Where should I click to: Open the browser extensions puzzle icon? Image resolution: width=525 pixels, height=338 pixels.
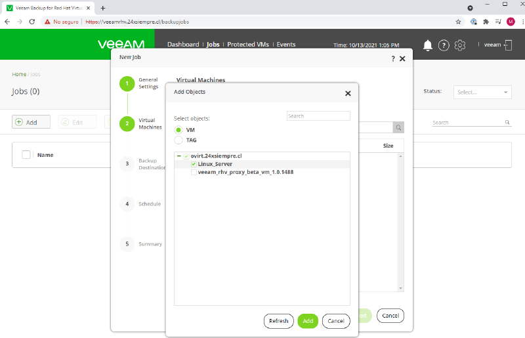click(x=486, y=22)
